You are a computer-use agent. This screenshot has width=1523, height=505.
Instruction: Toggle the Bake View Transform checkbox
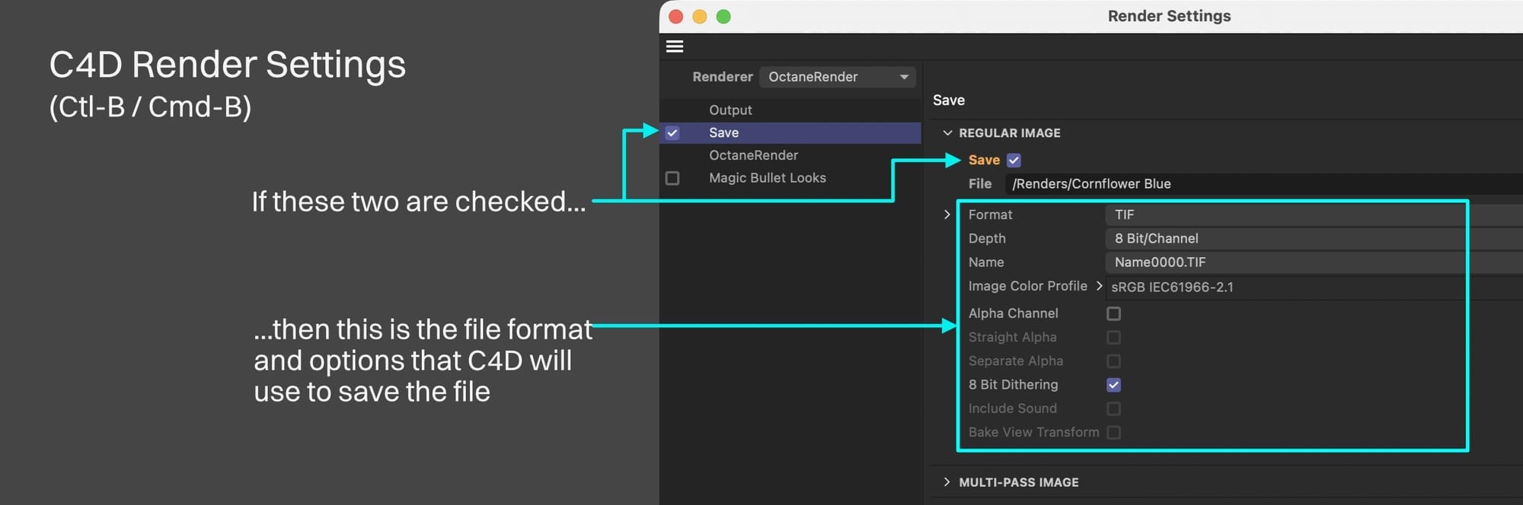point(1113,433)
